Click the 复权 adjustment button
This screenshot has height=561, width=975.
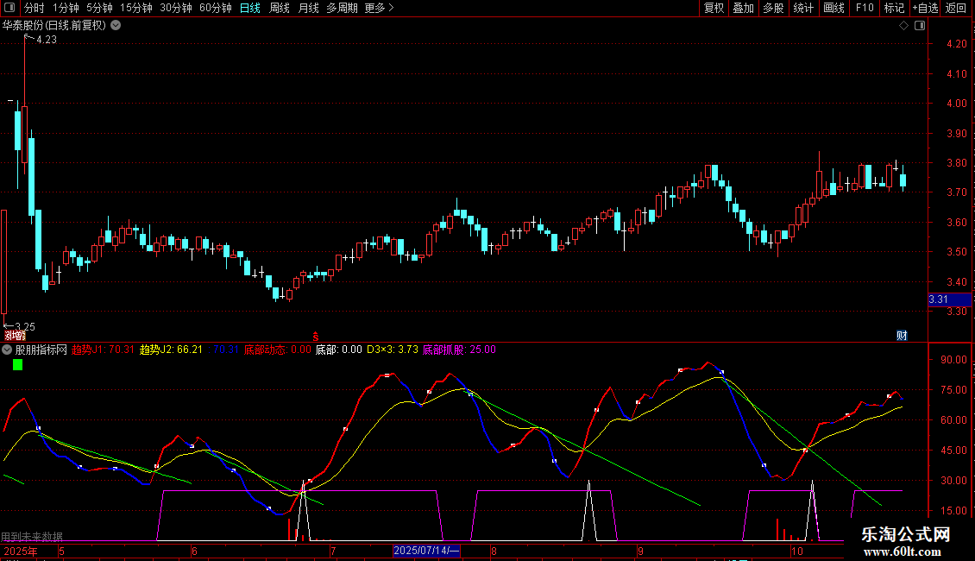click(714, 8)
